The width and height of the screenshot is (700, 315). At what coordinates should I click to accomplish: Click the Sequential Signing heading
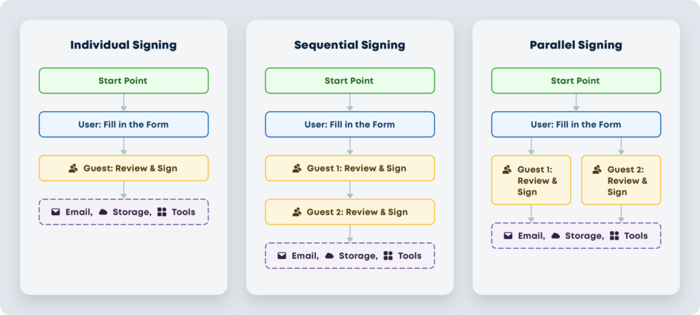click(349, 45)
